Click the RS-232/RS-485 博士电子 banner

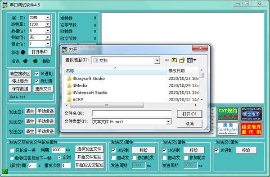click(252, 114)
